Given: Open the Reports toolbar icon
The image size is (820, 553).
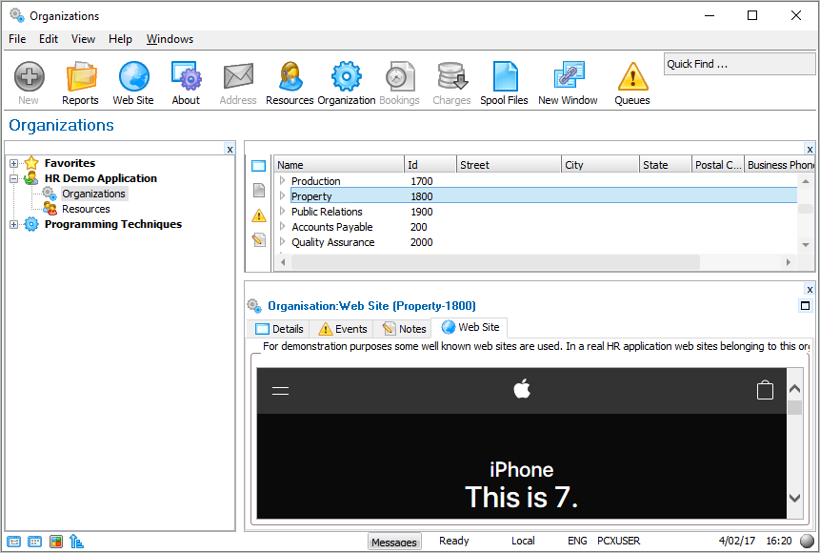Looking at the screenshot, I should tap(80, 82).
